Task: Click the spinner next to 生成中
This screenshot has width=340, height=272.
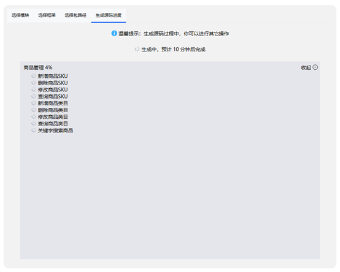Action: click(137, 49)
